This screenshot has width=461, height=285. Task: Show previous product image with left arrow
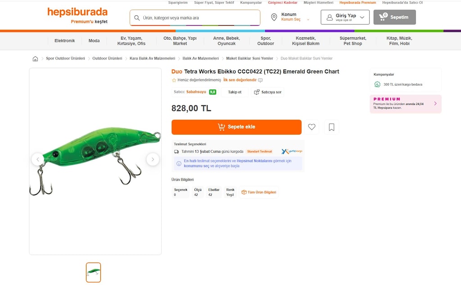(38, 159)
